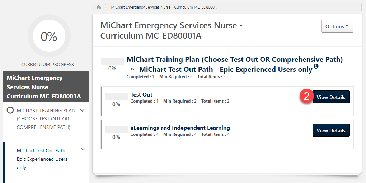Open the Options dropdown menu
366x183 pixels.
(x=337, y=26)
